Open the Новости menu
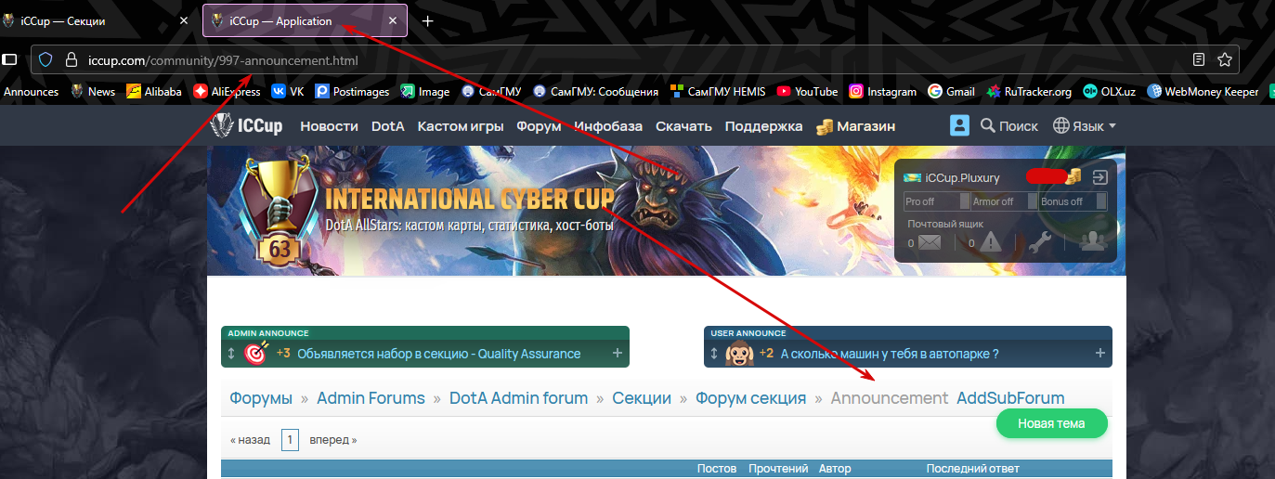 tap(329, 126)
